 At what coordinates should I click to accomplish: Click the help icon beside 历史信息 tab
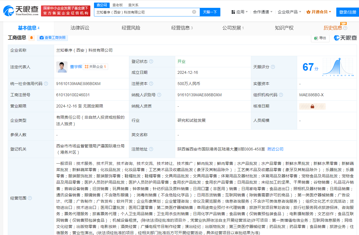pos(345,28)
